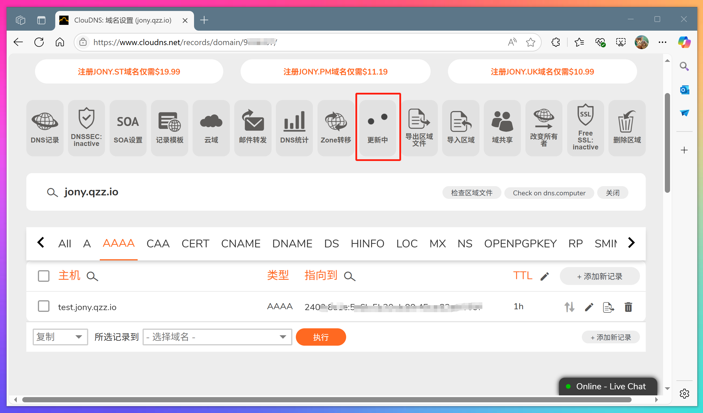Viewport: 703px width, 413px height.
Task: Select the test.jony.qzz.io row checkbox
Action: (x=43, y=306)
